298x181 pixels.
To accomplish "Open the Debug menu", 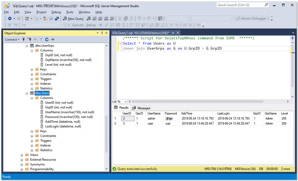I will pos(56,12).
